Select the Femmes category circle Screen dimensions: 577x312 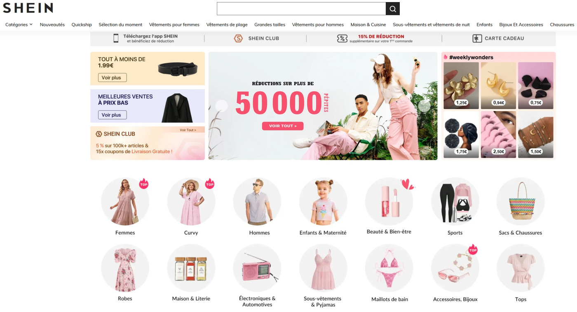[x=125, y=201]
